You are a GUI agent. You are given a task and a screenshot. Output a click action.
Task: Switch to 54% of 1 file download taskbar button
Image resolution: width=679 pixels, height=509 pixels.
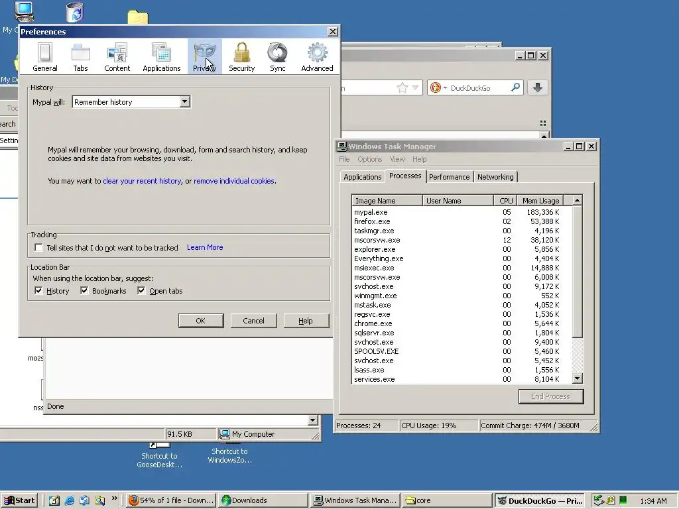171,500
